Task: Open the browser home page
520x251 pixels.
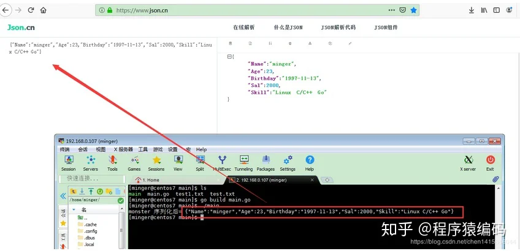Action: coord(44,10)
